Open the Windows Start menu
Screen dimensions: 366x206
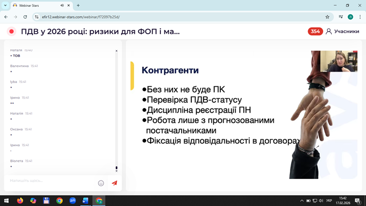(6, 201)
